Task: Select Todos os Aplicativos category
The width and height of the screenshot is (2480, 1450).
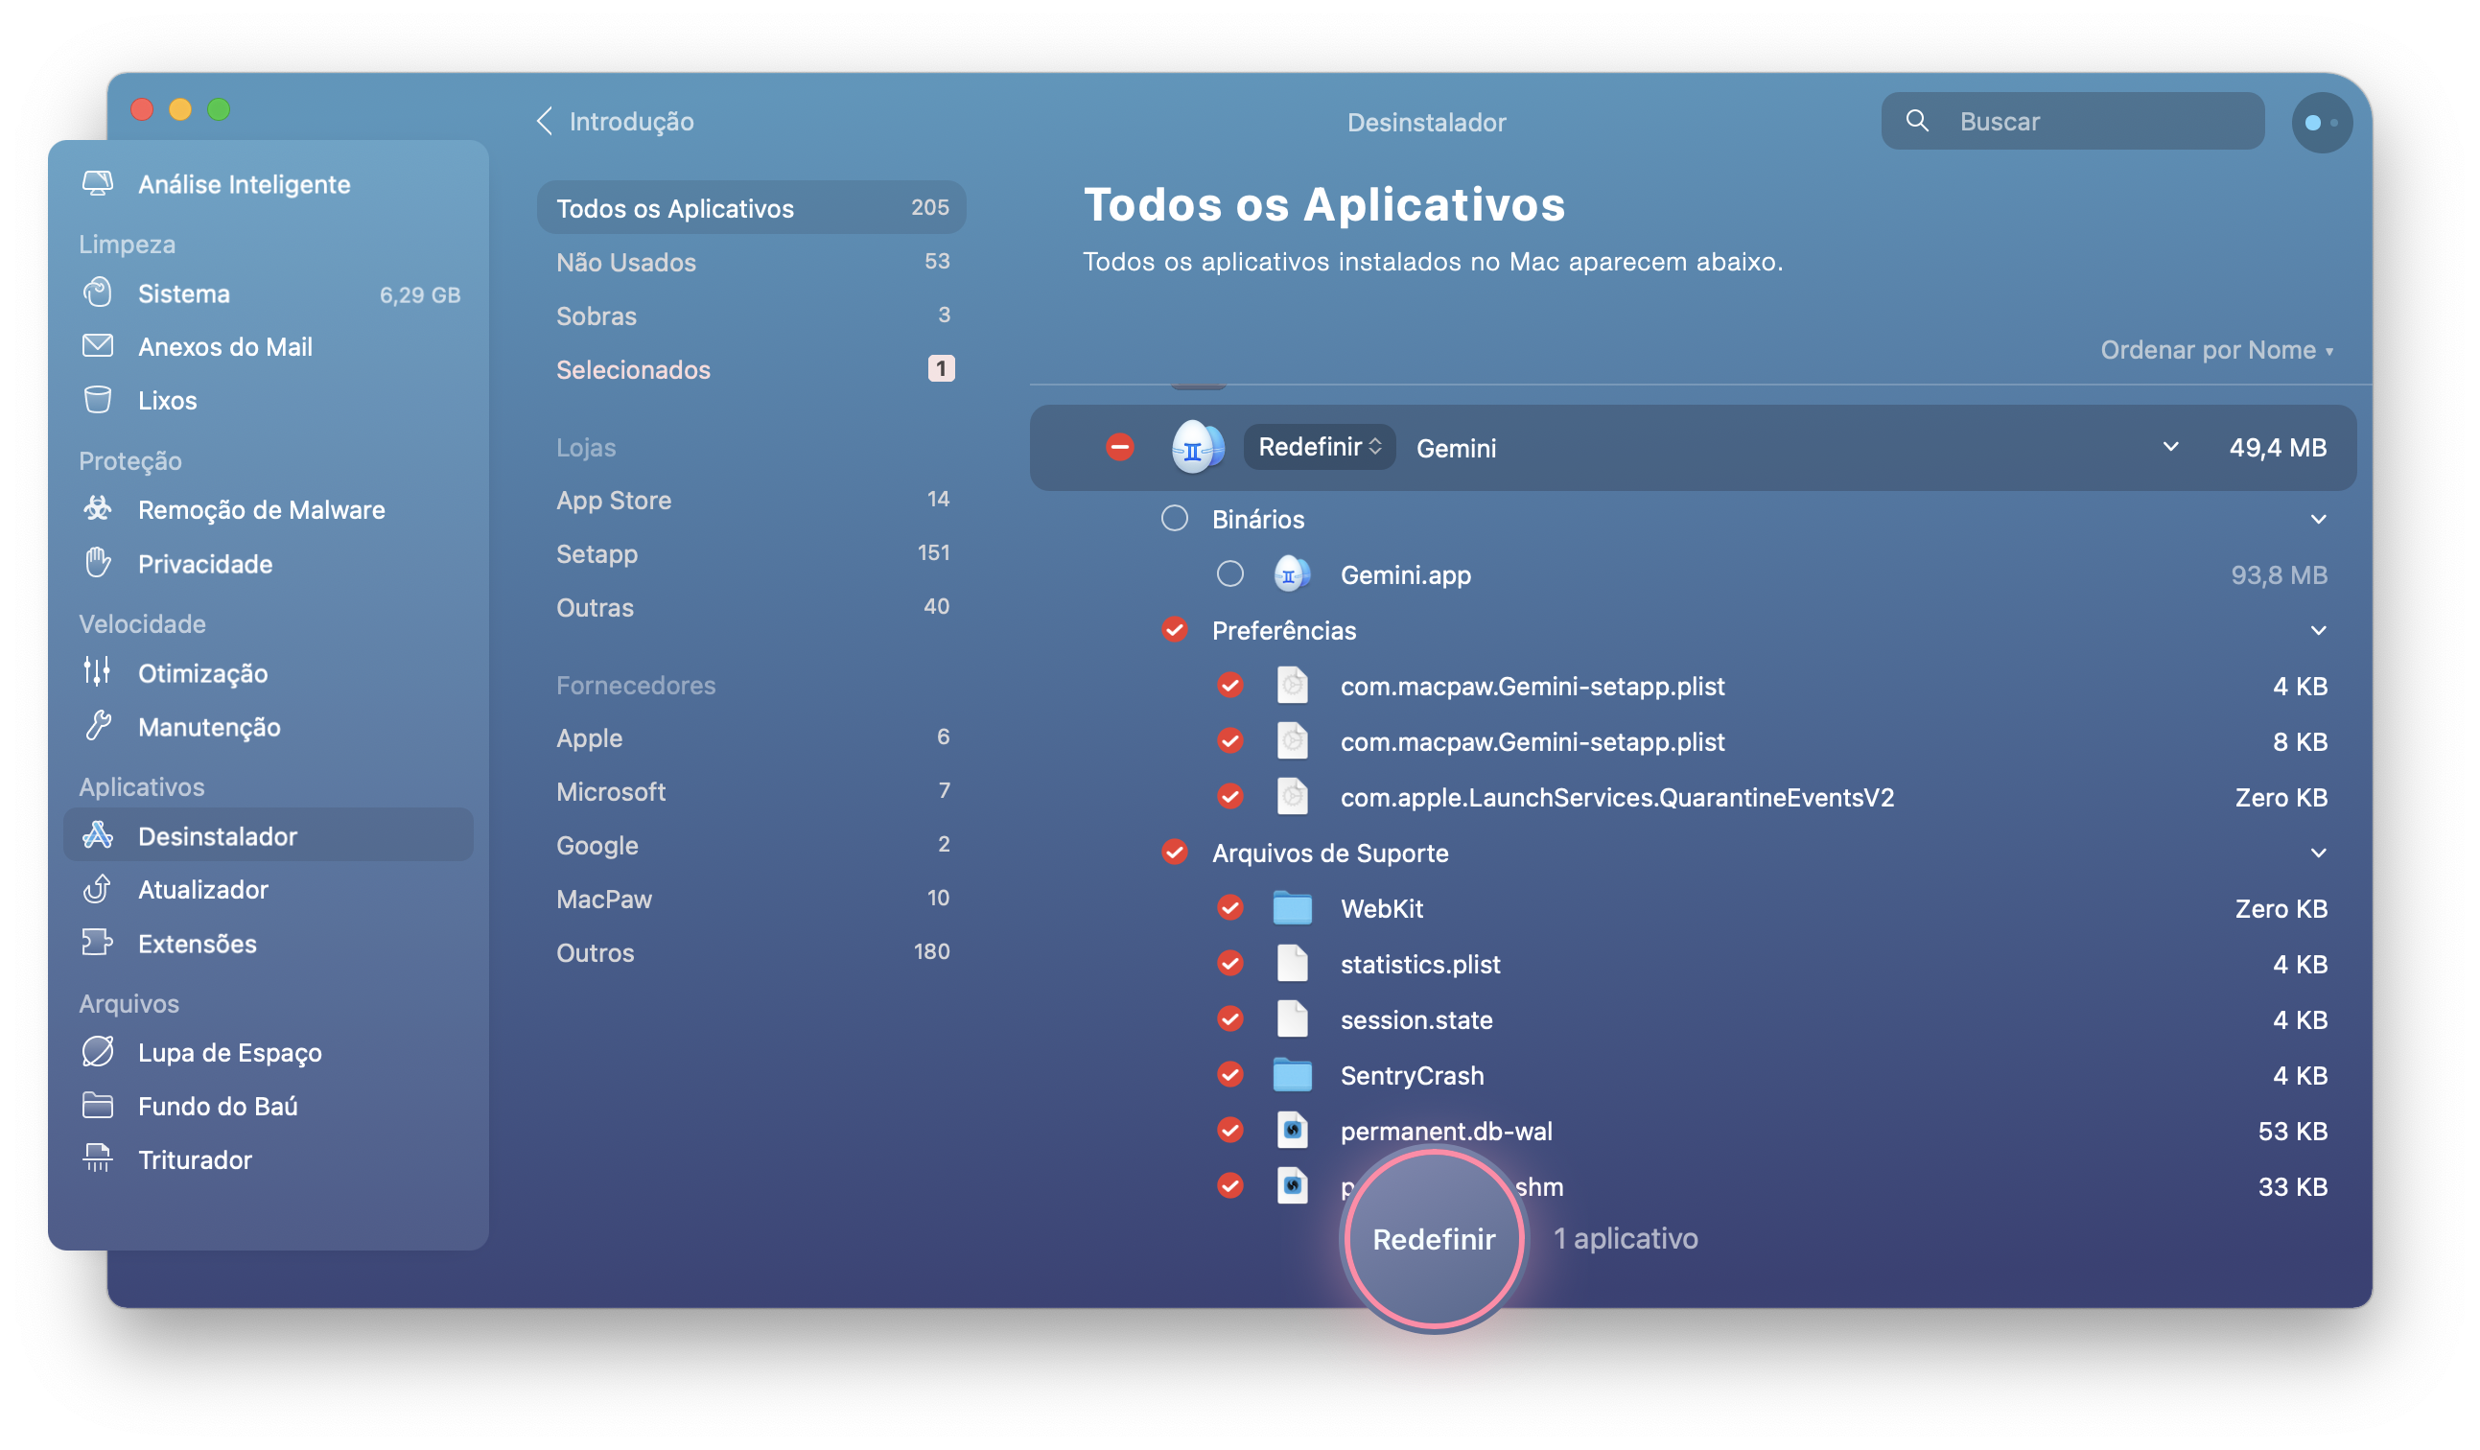Action: (x=751, y=208)
